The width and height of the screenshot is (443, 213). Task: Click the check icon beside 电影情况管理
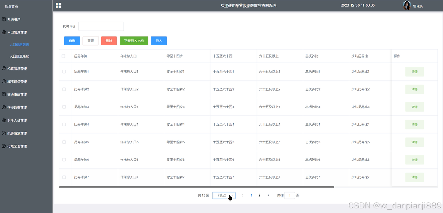(x=4, y=133)
